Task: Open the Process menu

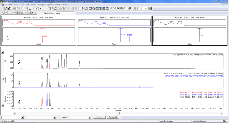Action: (33, 5)
